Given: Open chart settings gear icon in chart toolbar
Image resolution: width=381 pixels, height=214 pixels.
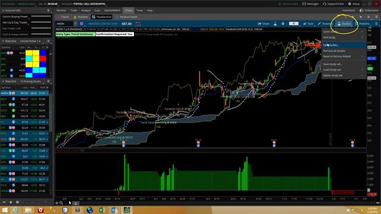Looking at the screenshot, I should pyautogui.click(x=283, y=24).
